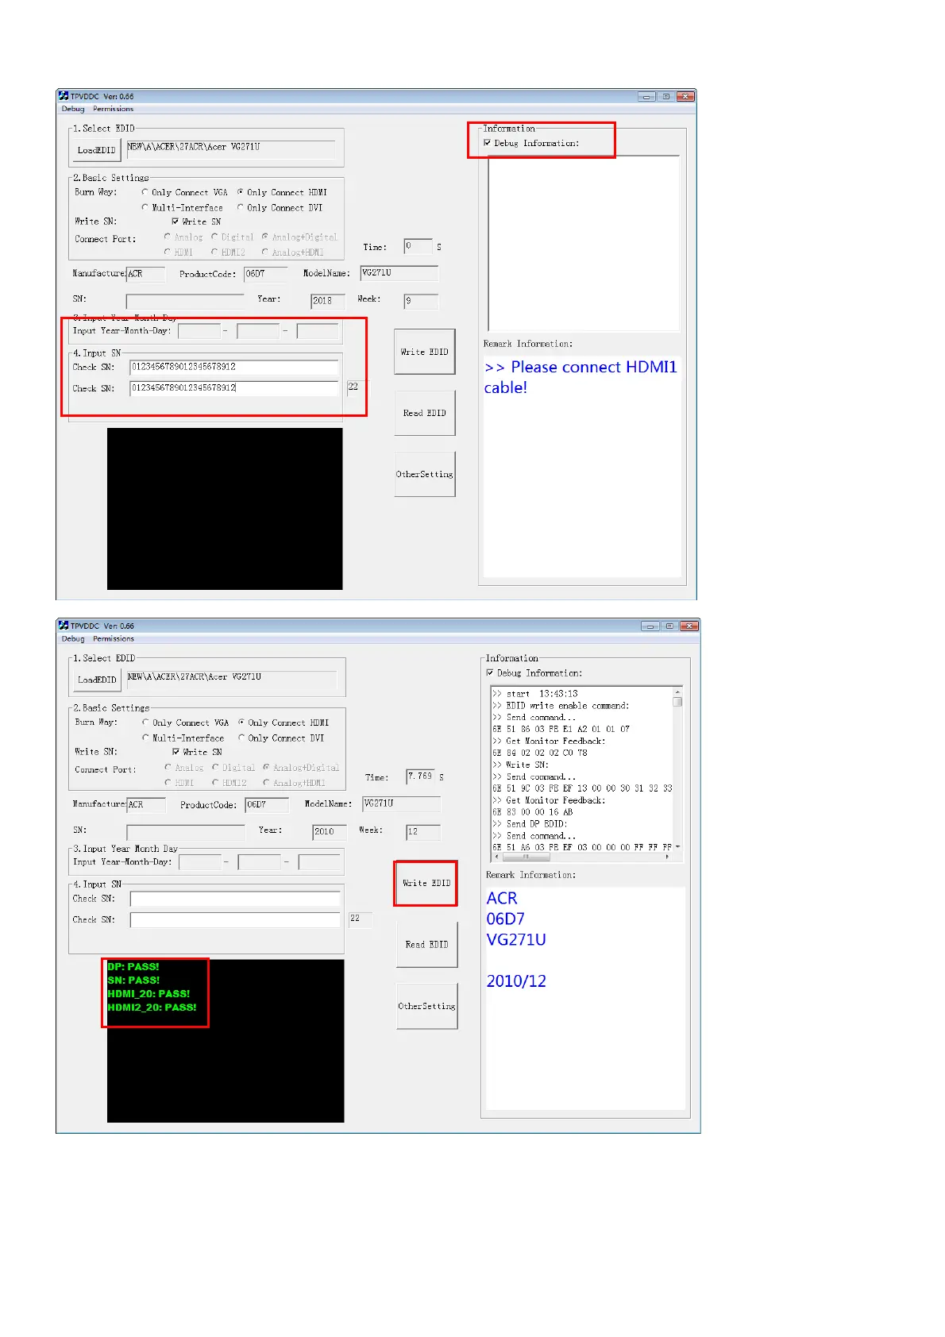Click ModelName field VG271U in the HDMI1-prompt window
Viewport: 945px width, 1337px height.
[399, 273]
